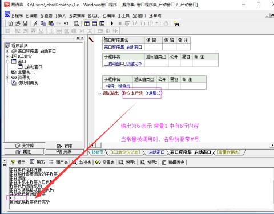274x214 pixels.
Task: Click the Open file toolbar icon
Action: pos(18,23)
